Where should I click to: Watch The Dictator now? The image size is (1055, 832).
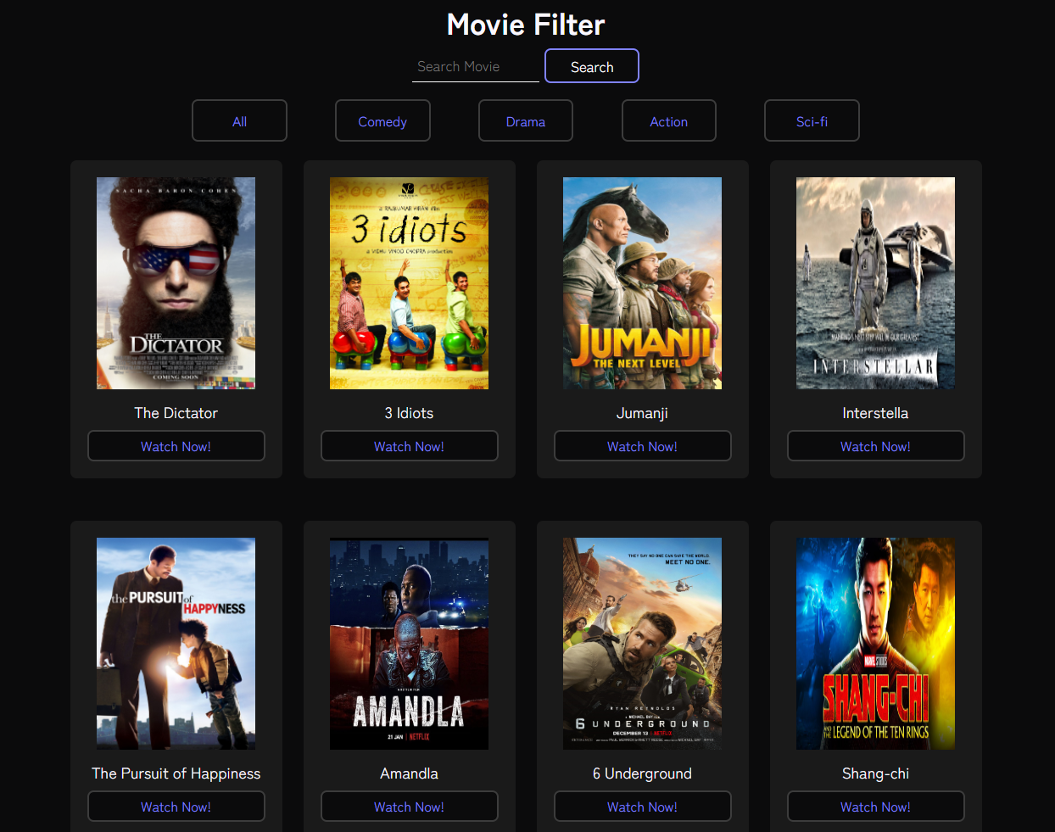pos(176,446)
